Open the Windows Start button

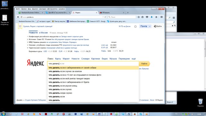tap(4, 114)
